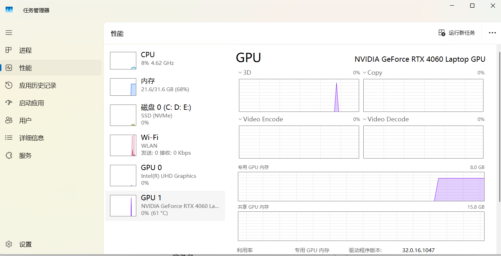Click the Startup apps (启动应用) icon
501x256 pixels.
pyautogui.click(x=9, y=103)
